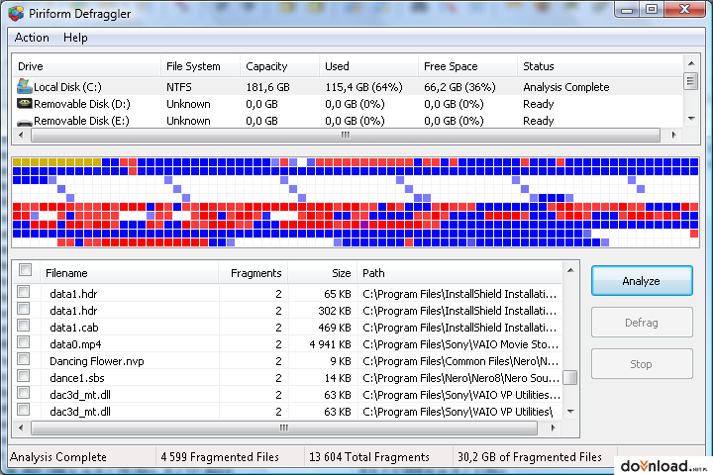Image resolution: width=713 pixels, height=475 pixels.
Task: Click the Stop button
Action: [x=642, y=364]
